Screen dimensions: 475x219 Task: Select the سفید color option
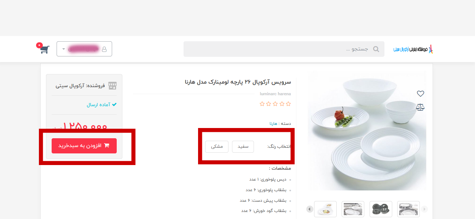click(x=243, y=147)
